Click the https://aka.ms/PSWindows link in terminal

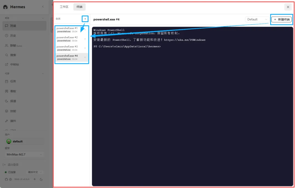[x=185, y=40]
